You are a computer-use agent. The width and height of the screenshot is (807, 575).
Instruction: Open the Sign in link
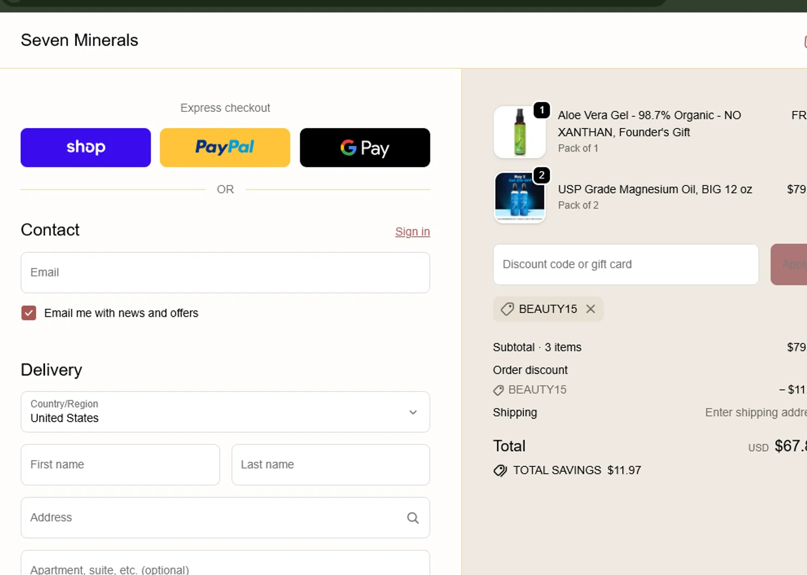[x=413, y=232]
